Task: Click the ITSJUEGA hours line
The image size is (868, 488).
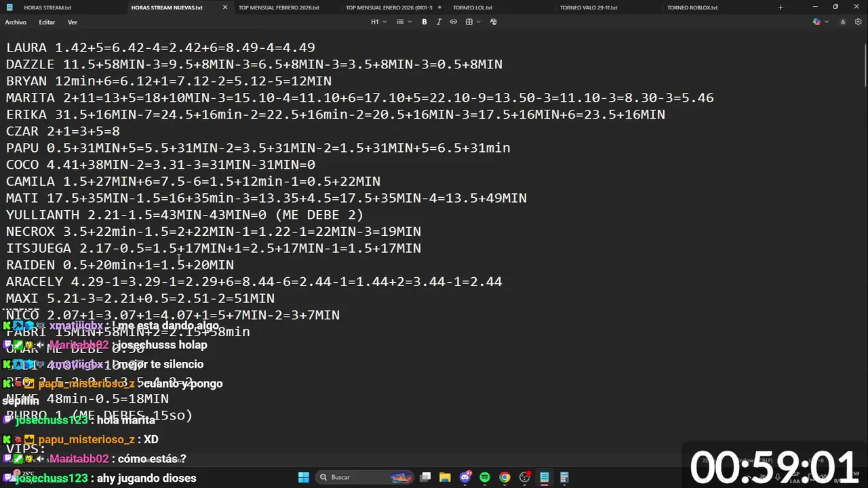Action: (x=214, y=248)
